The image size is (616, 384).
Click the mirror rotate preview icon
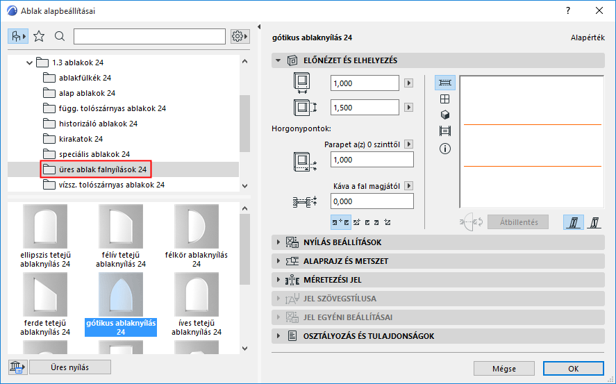pos(471,222)
